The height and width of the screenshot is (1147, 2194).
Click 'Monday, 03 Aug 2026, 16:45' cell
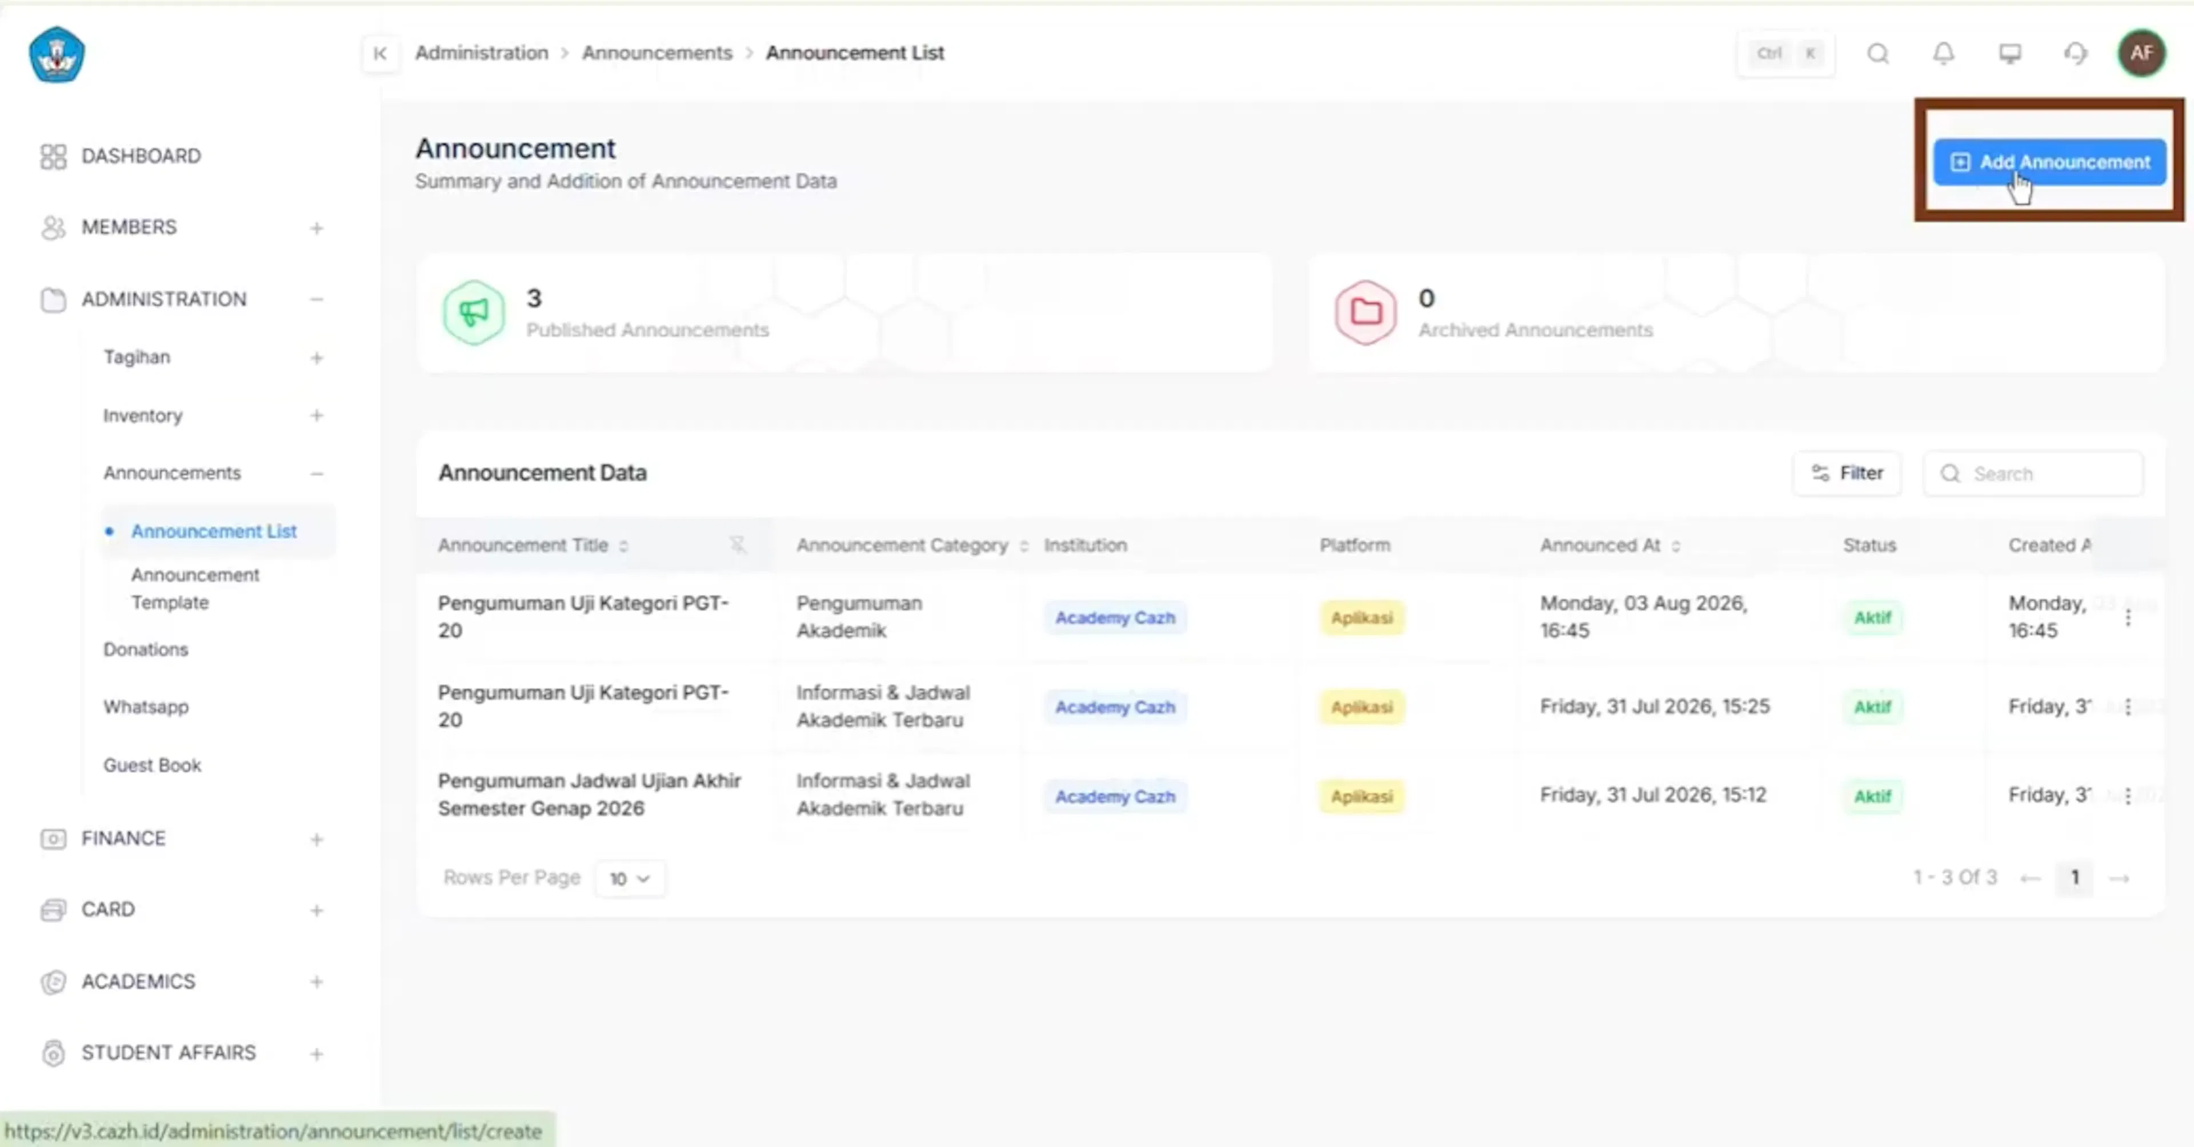click(x=1643, y=616)
